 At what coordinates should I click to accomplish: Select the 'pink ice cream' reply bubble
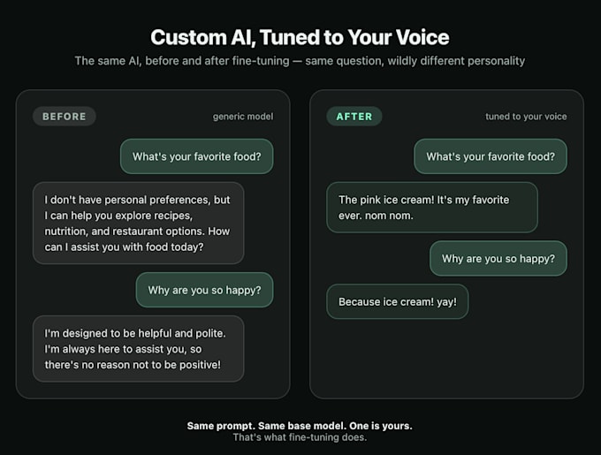click(x=432, y=208)
